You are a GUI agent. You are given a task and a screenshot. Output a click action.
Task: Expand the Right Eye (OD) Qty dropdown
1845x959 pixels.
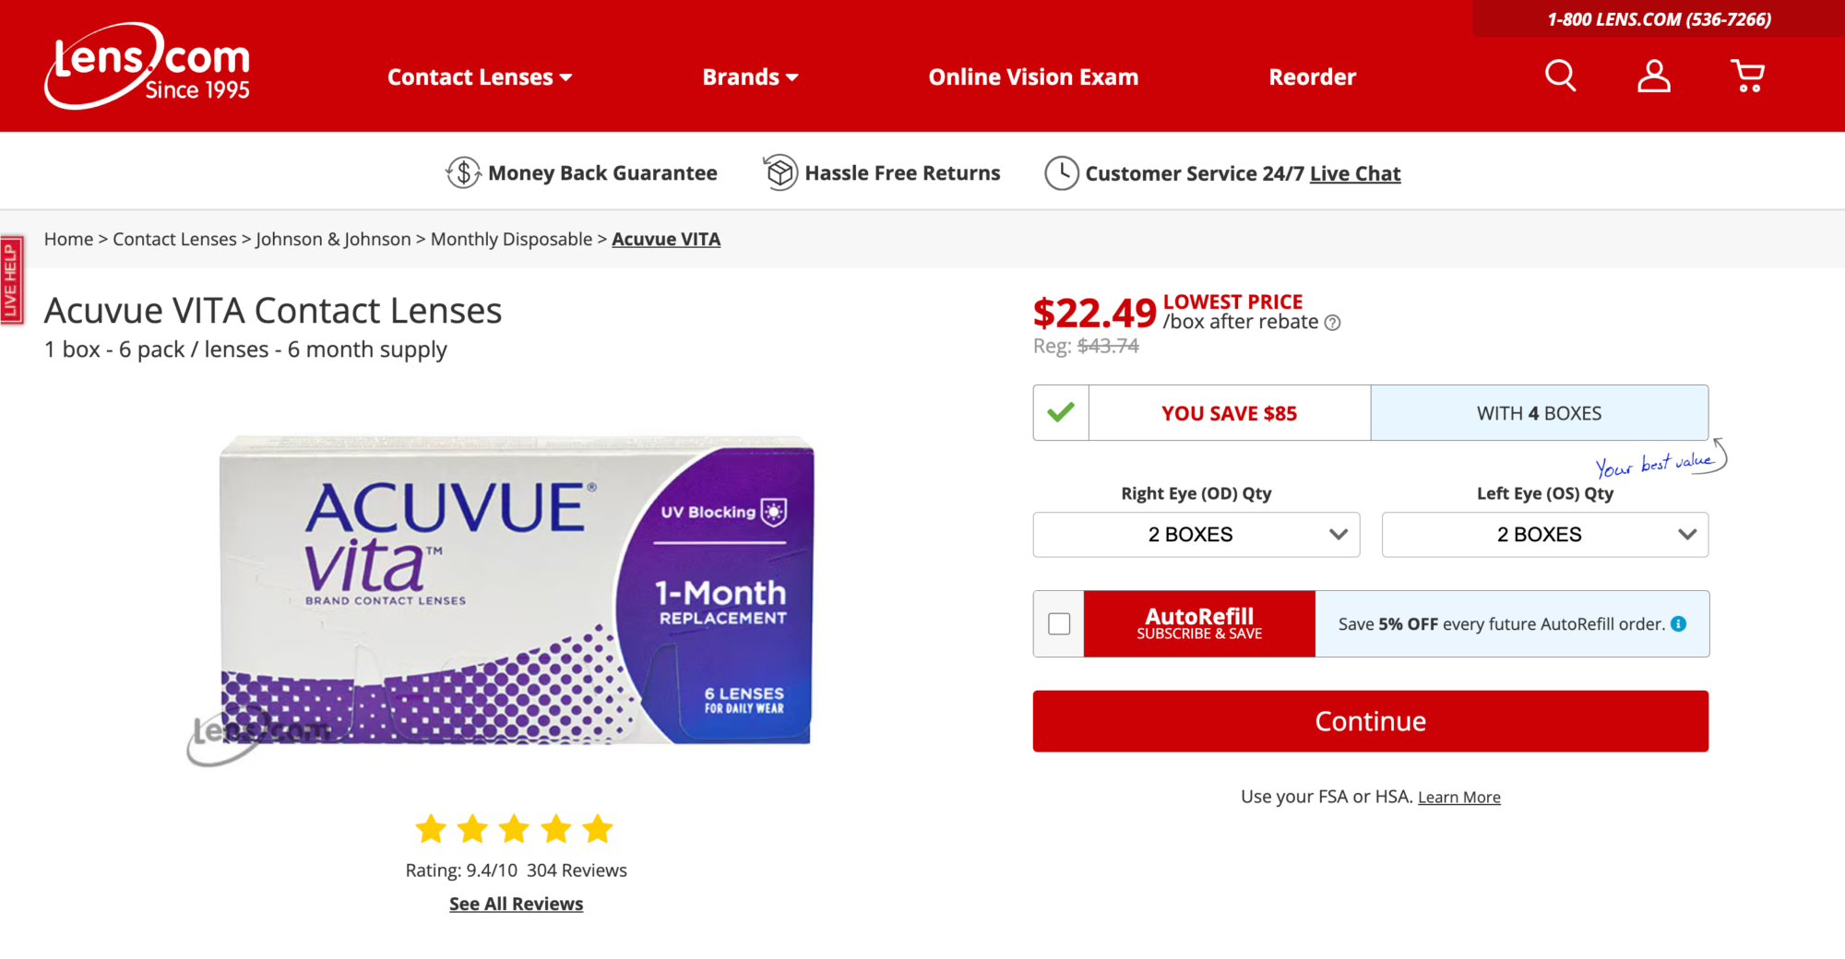(x=1196, y=535)
